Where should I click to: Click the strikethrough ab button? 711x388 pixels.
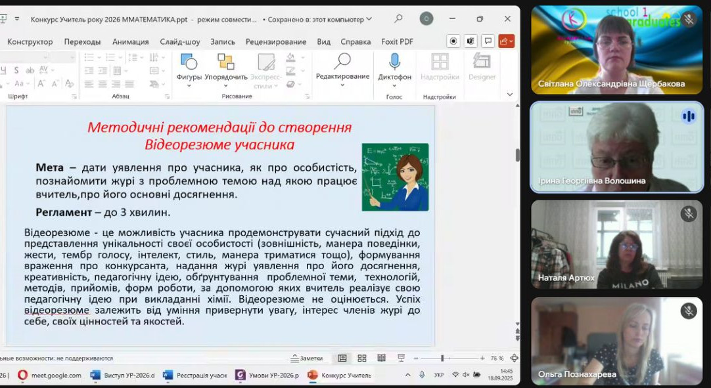[x=30, y=70]
